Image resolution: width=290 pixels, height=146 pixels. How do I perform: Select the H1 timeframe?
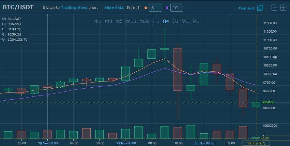point(156,21)
